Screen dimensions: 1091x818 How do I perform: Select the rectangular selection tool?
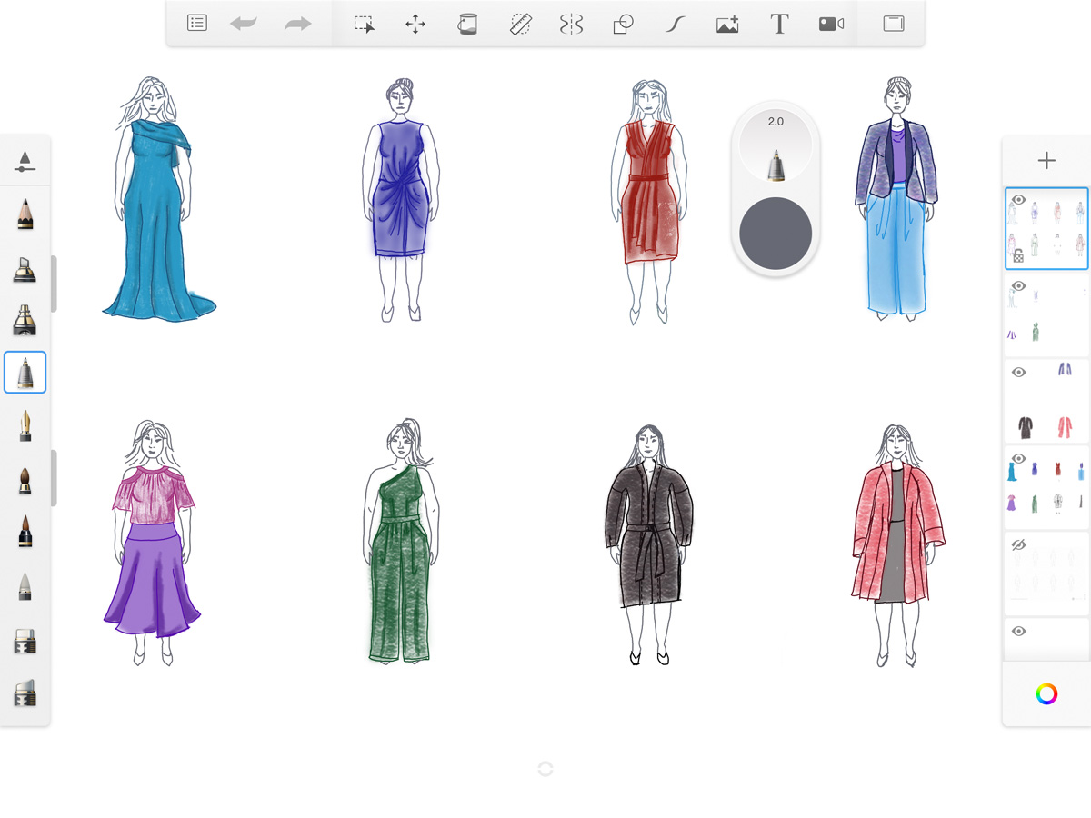[365, 24]
